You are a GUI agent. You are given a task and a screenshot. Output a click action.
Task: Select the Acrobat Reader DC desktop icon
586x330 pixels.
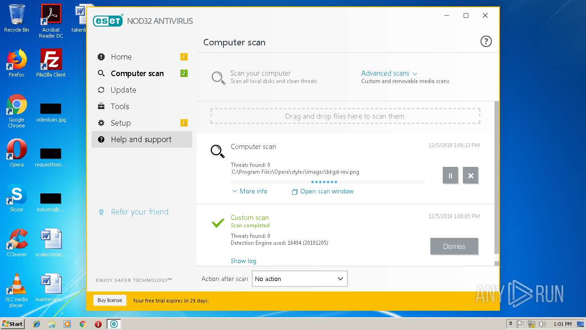point(51,21)
